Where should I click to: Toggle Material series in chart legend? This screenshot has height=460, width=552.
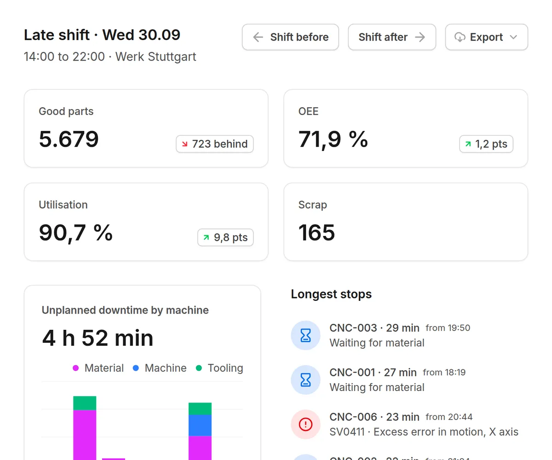click(x=98, y=368)
